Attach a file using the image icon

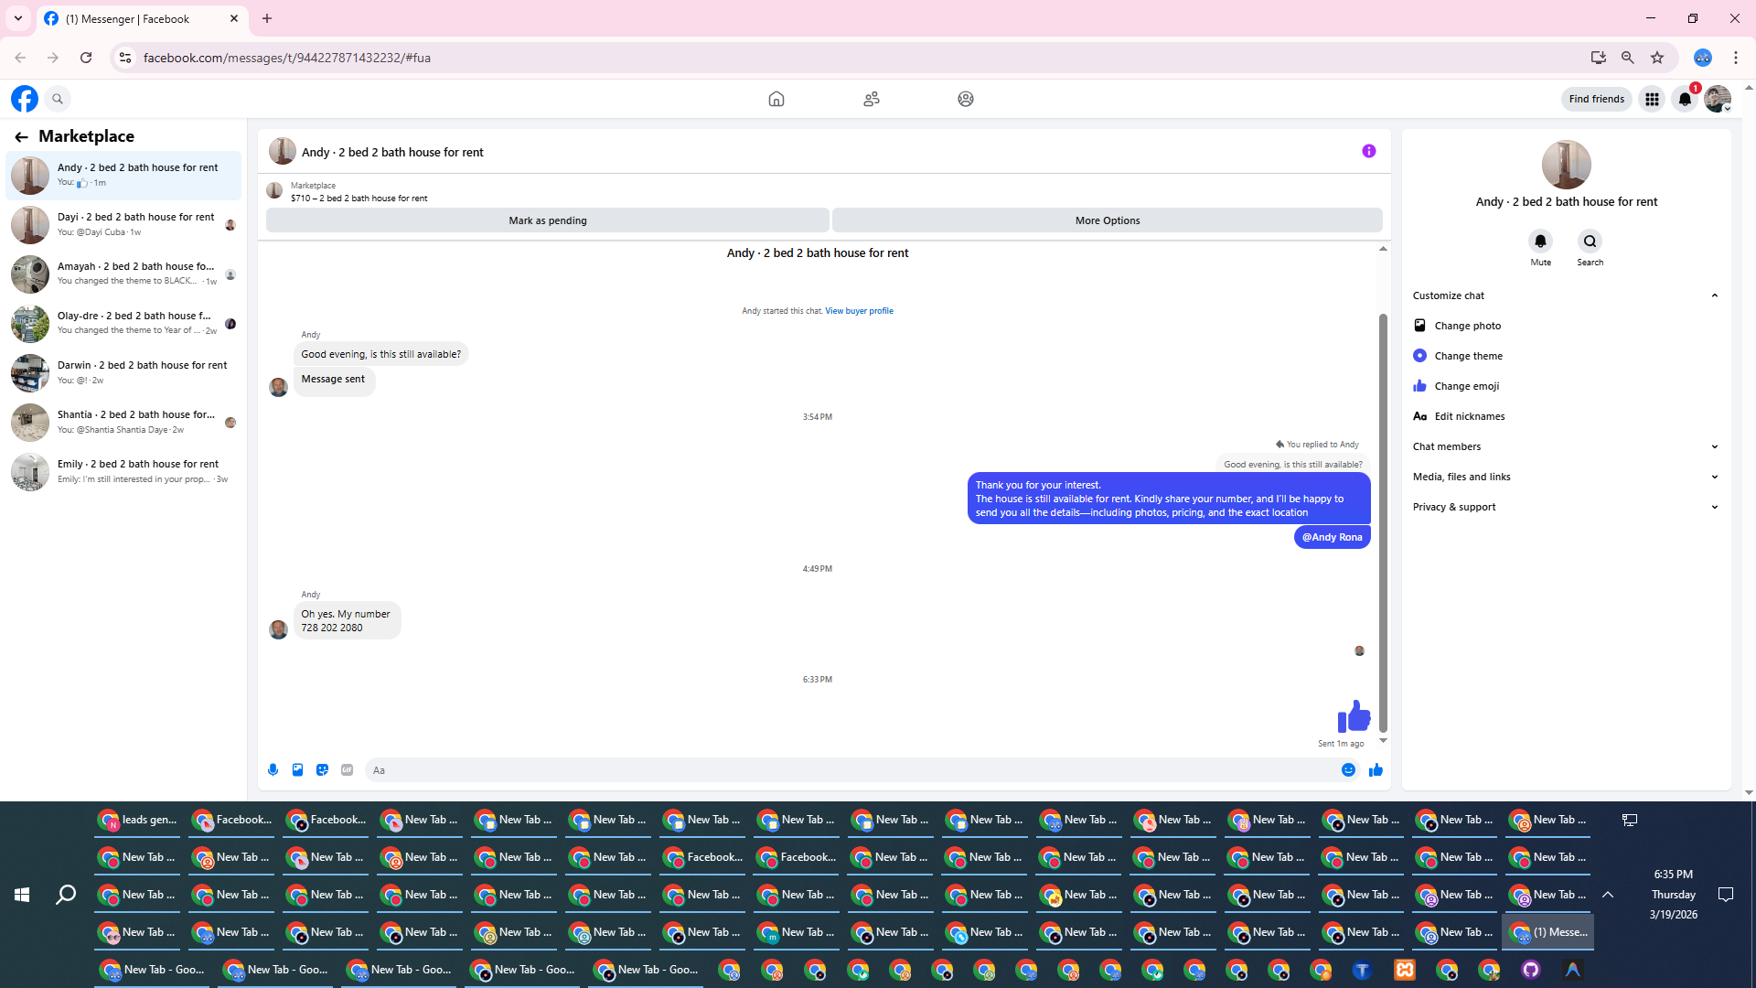tap(297, 770)
